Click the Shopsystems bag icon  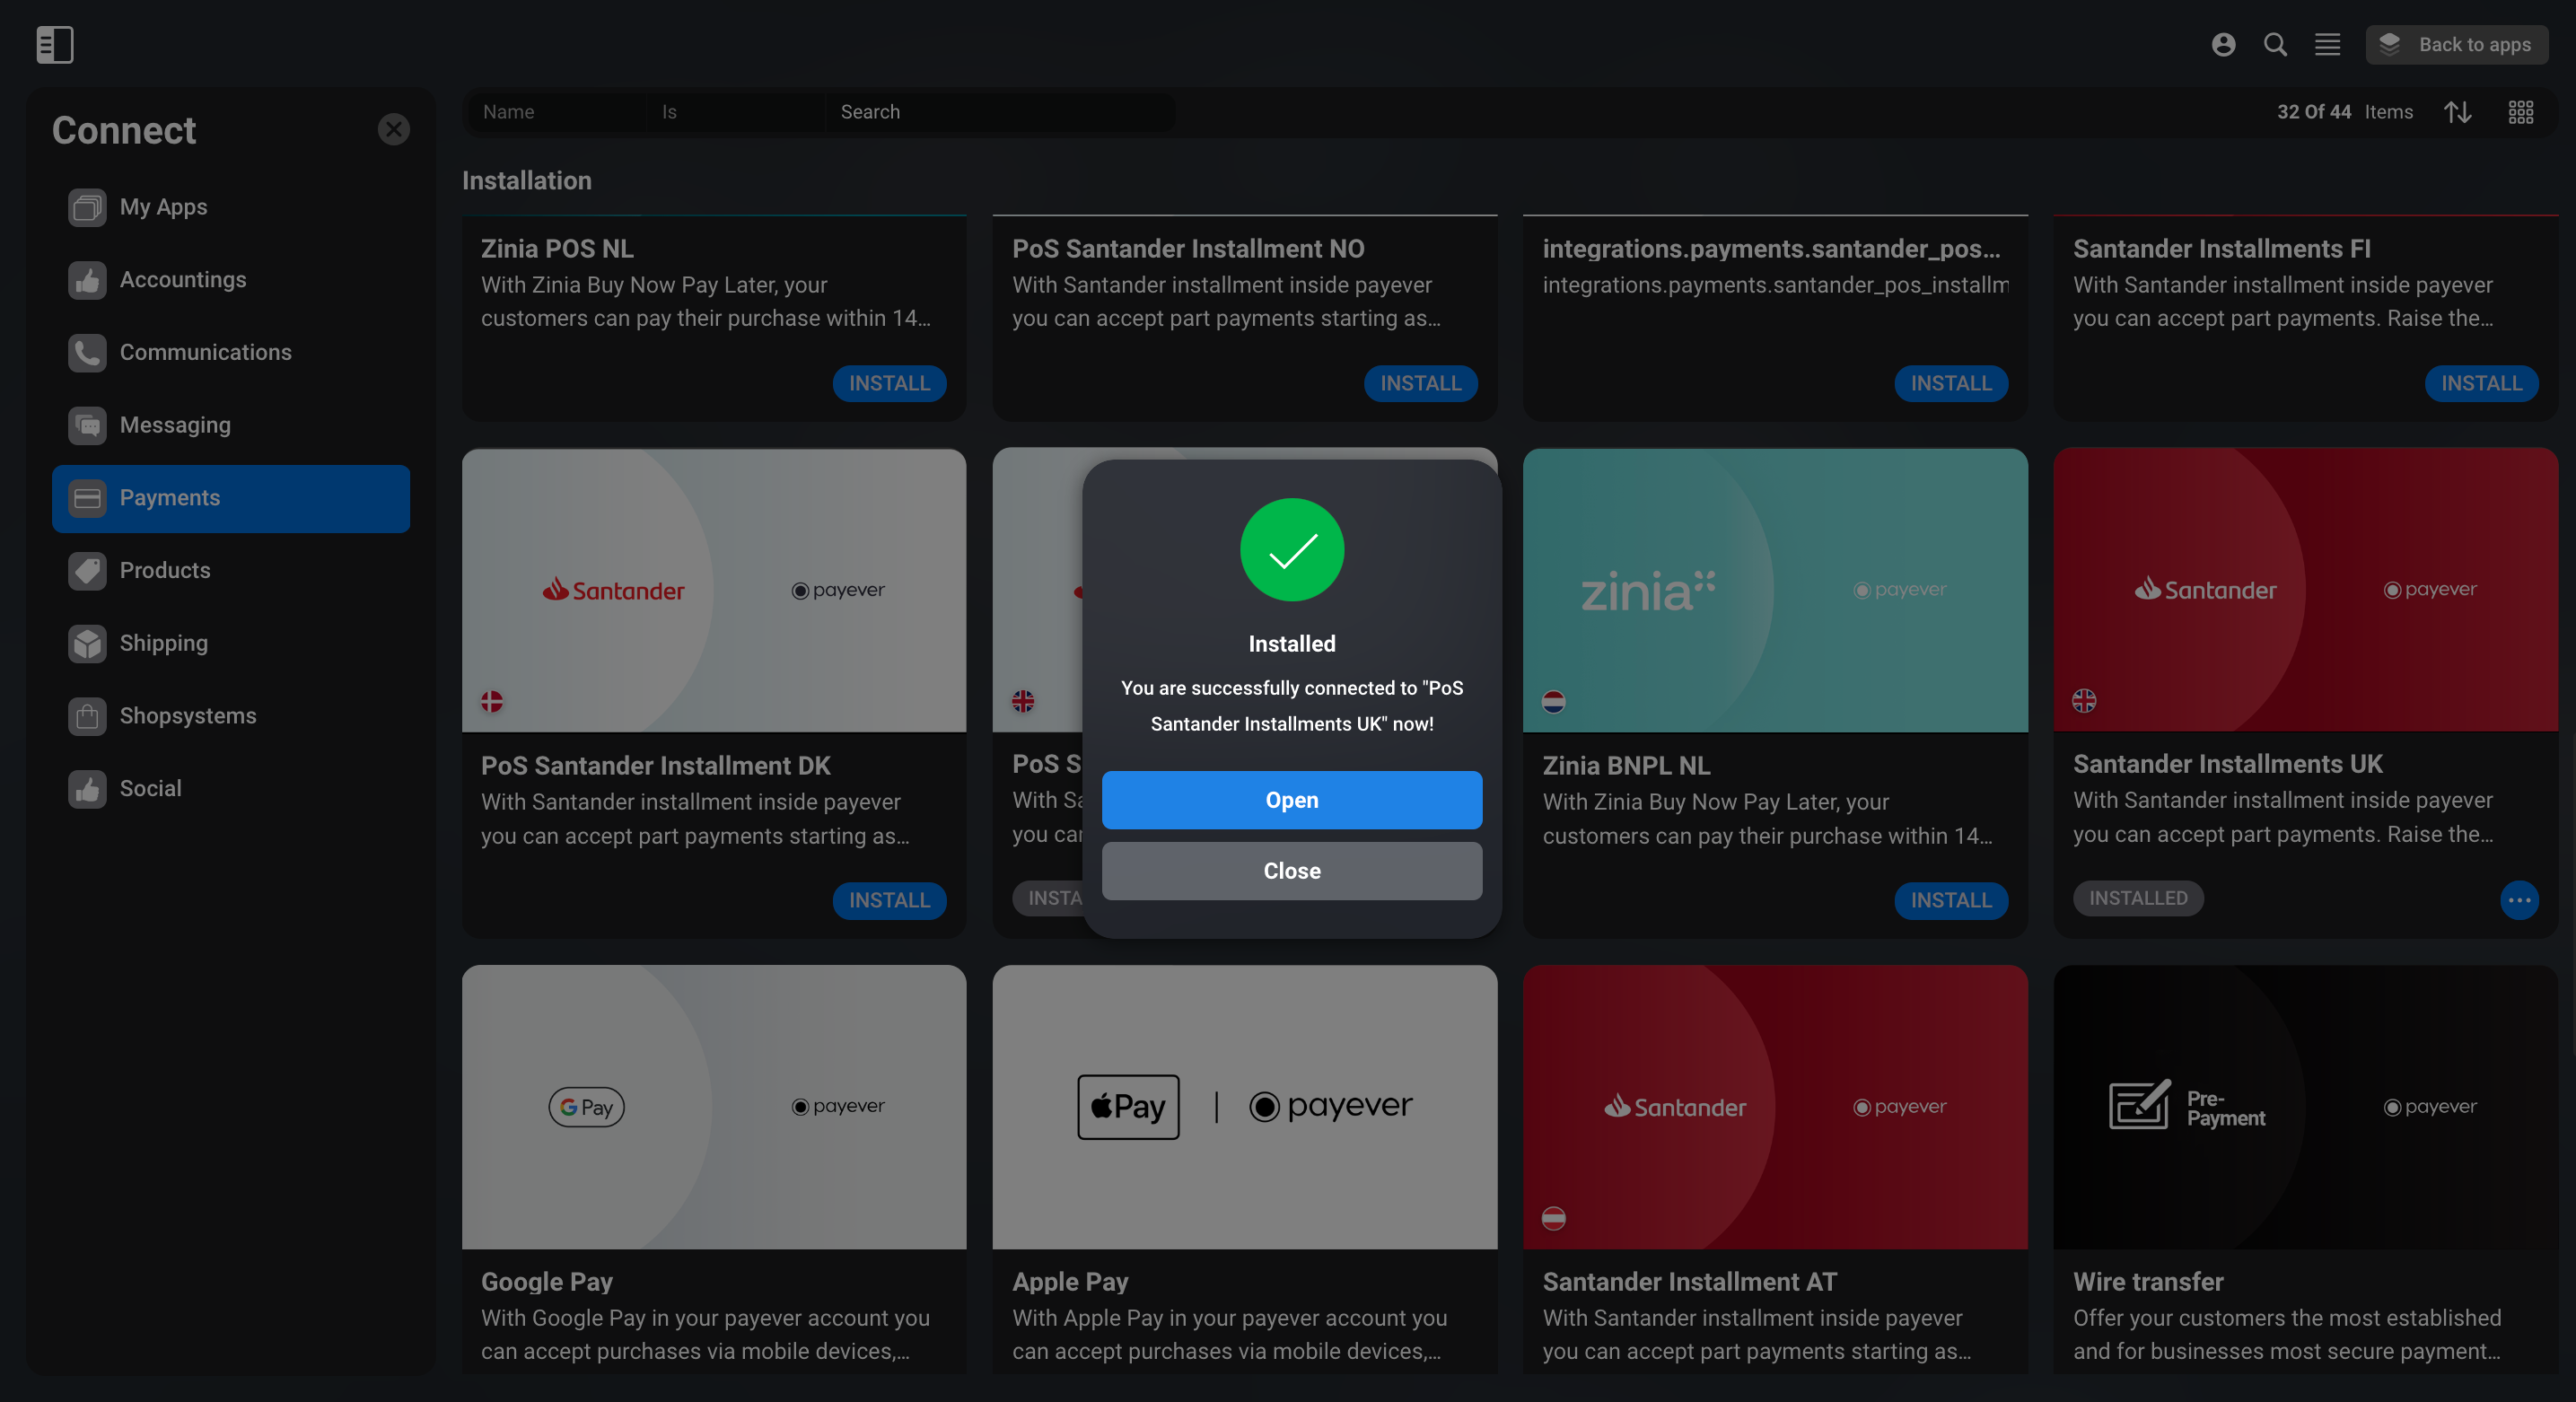point(87,716)
